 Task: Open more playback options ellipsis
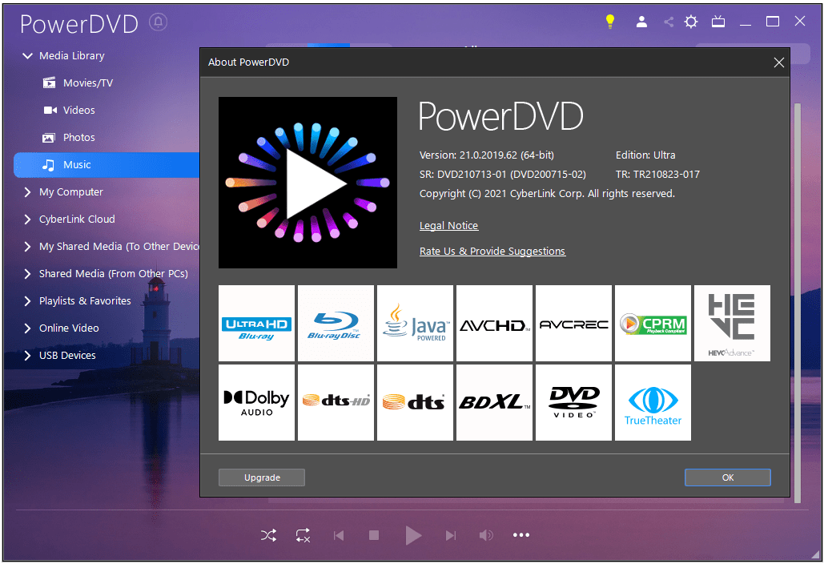[x=521, y=535]
